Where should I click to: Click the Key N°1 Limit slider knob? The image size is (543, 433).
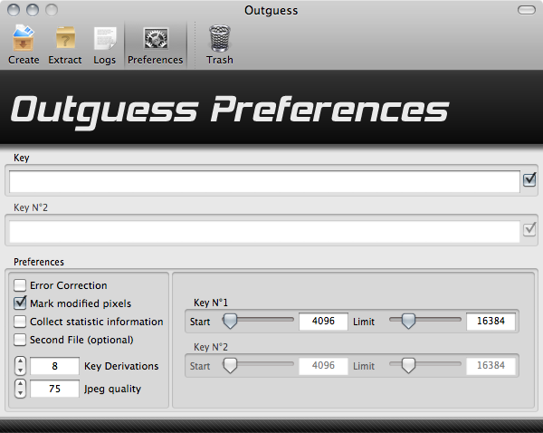coord(408,321)
